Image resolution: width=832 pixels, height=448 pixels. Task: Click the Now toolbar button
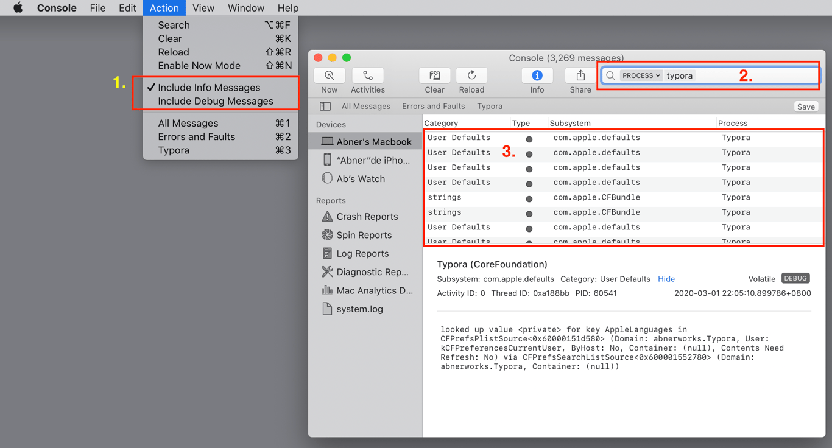click(x=330, y=75)
